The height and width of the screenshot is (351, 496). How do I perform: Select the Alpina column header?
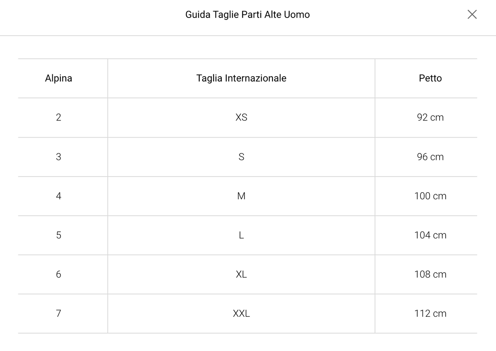58,78
